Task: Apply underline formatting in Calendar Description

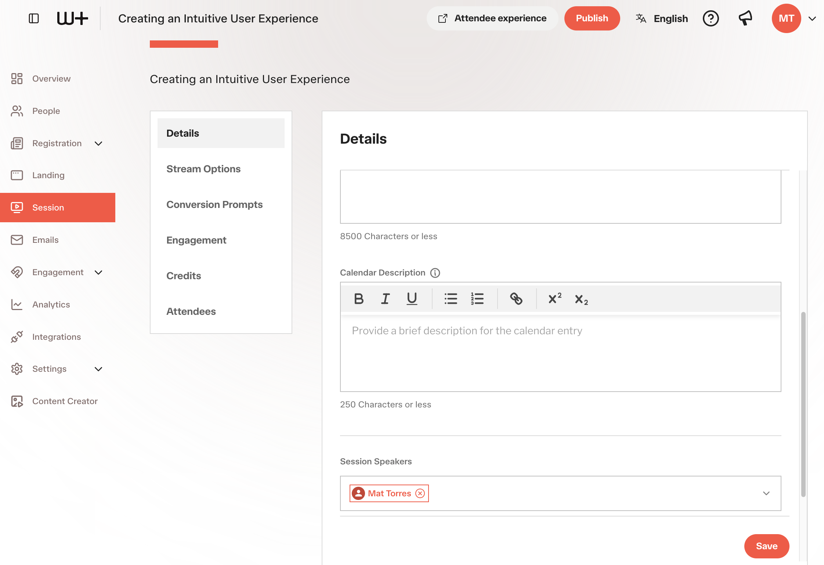Action: [412, 299]
